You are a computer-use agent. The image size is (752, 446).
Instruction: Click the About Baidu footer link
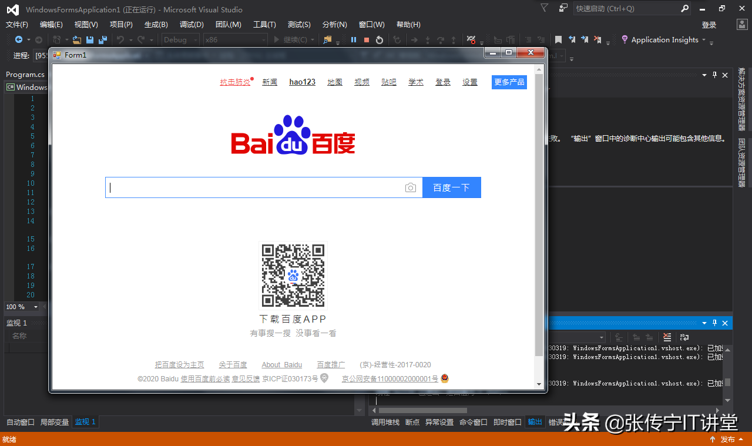click(x=282, y=365)
